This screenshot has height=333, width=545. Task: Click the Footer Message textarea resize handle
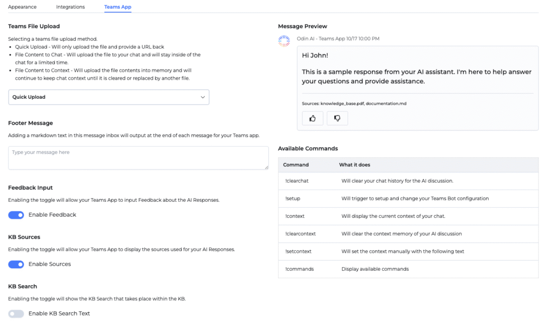[x=266, y=167]
